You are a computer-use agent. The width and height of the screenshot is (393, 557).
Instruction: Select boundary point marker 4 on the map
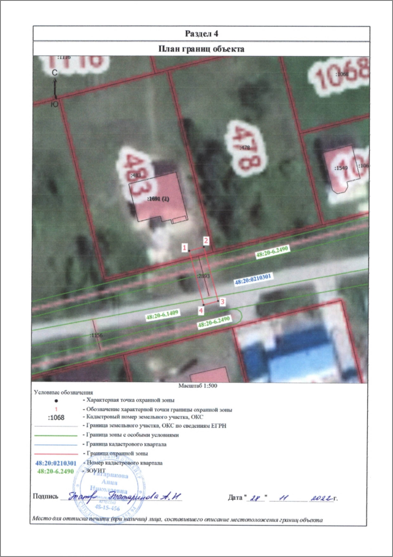point(201,311)
